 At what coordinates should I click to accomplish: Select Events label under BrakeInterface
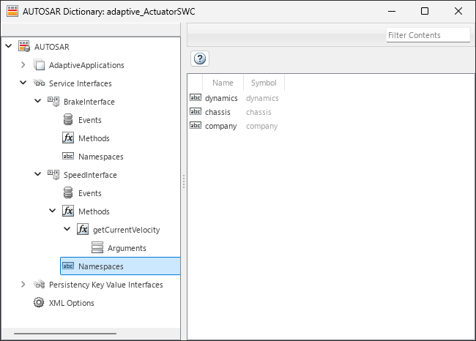[90, 120]
